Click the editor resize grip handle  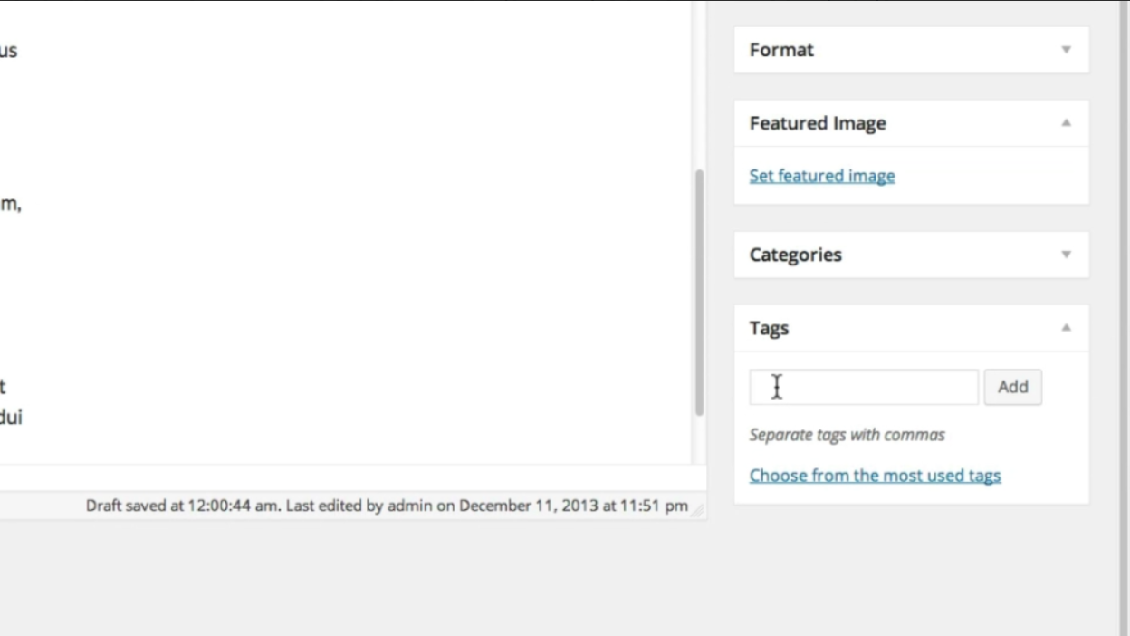click(697, 511)
